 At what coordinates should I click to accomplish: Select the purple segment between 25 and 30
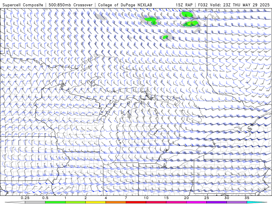point(217,202)
